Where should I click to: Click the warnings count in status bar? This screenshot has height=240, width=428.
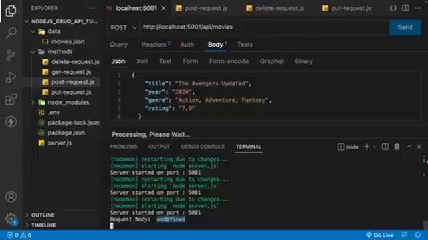(26, 235)
